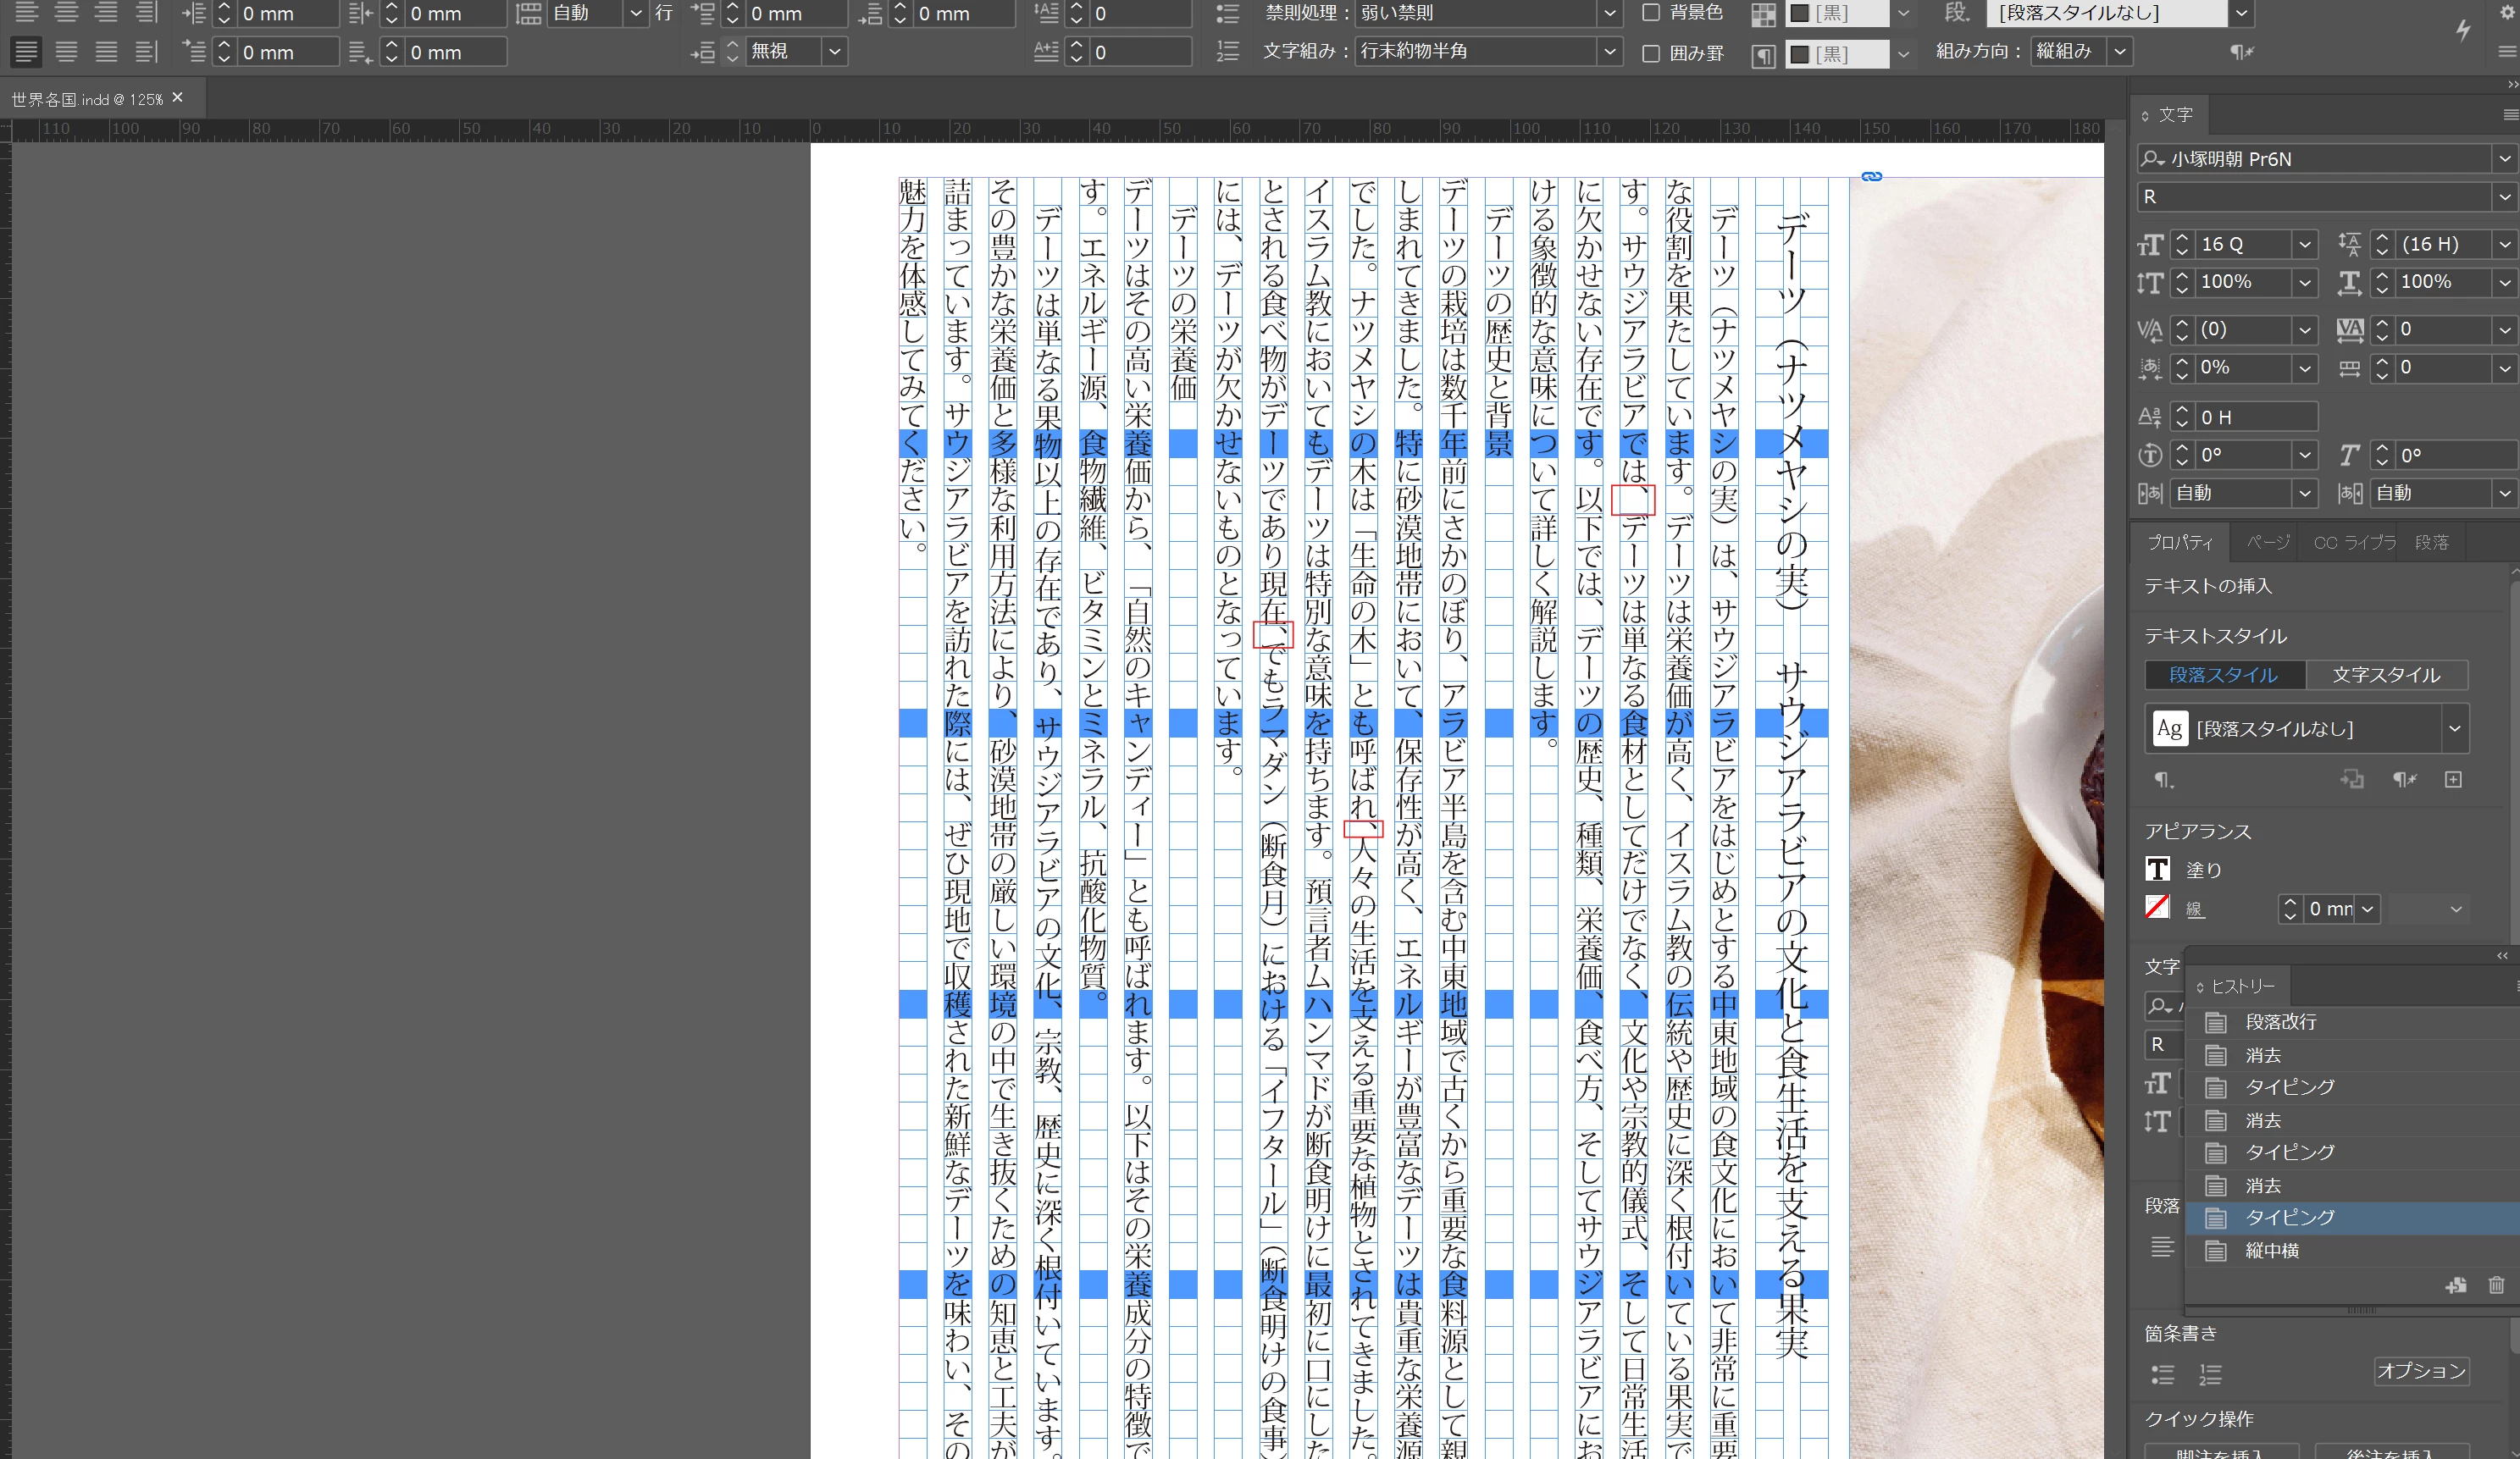Image resolution: width=2520 pixels, height=1459 pixels.
Task: Click the create new style plus icon
Action: tap(2453, 780)
